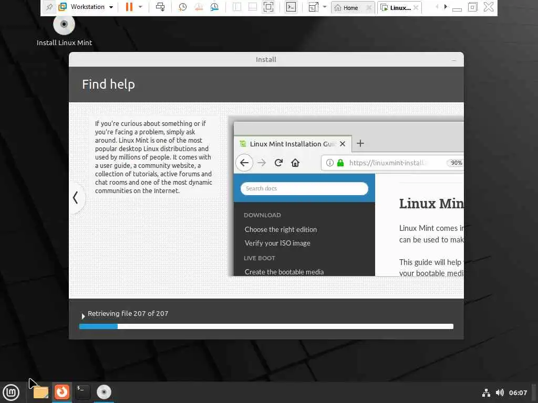This screenshot has height=403, width=538.
Task: Click the installation progress bar
Action: tap(266, 326)
